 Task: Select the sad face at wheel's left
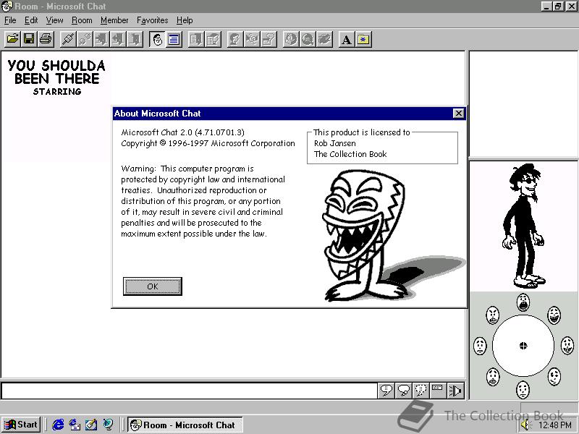(x=480, y=346)
